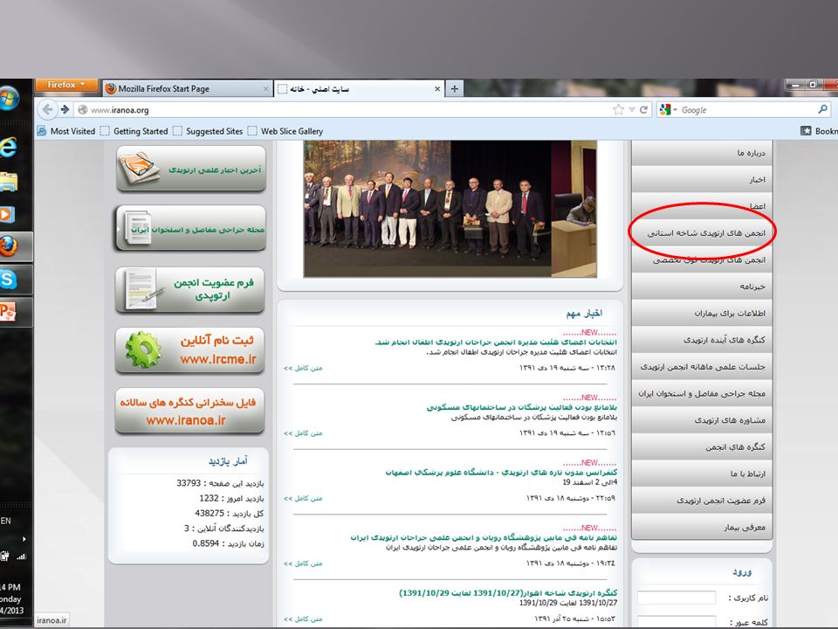Image resolution: width=838 pixels, height=629 pixels.
Task: Open the Getting Started bookmark
Action: (134, 131)
